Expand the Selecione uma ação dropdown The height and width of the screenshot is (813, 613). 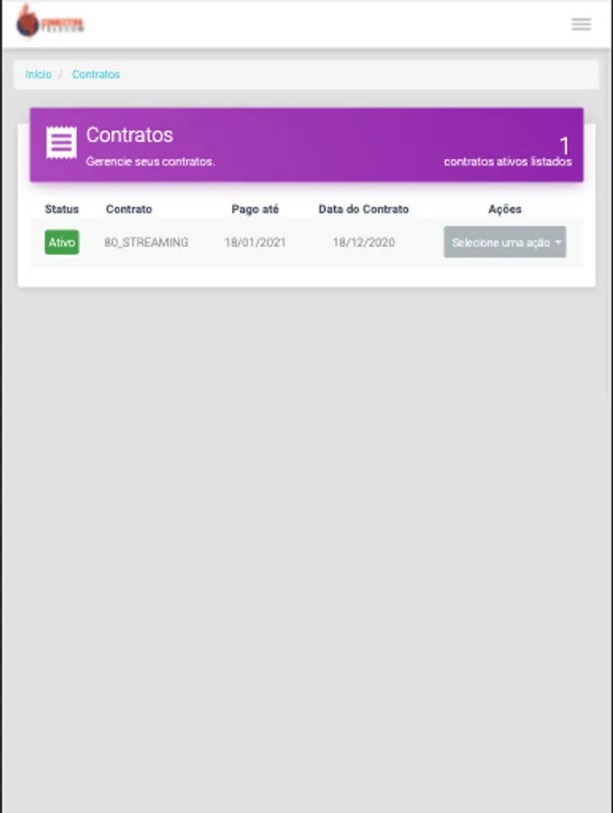(505, 242)
